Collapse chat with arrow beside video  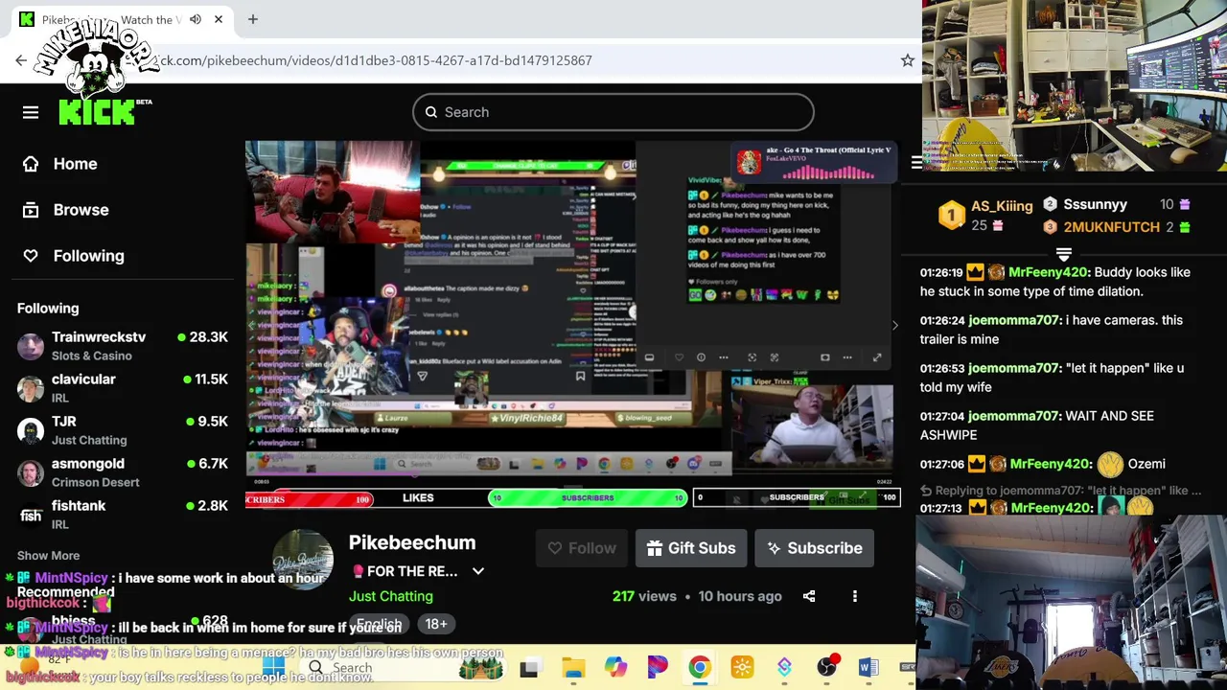[x=894, y=326]
